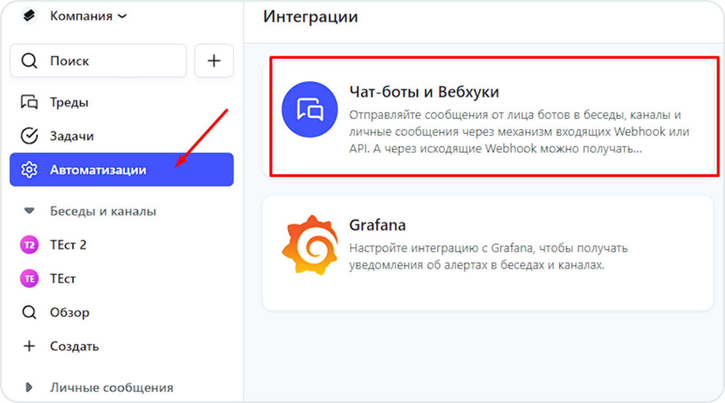Click the Задачи checkmark circle icon
Viewport: 725px width, 403px height.
point(29,136)
